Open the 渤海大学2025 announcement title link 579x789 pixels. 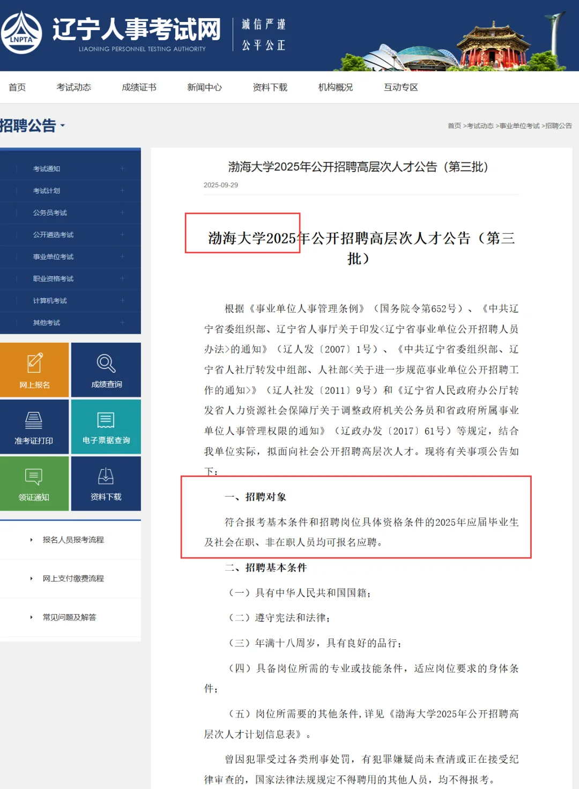pos(357,166)
